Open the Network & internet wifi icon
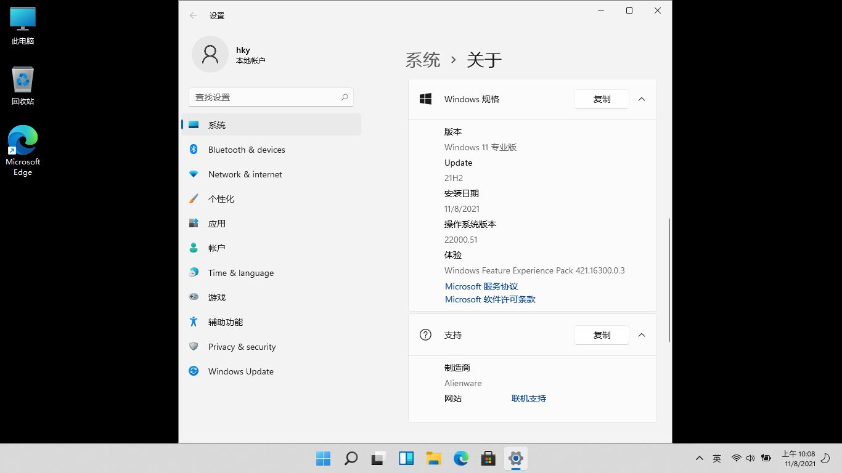Viewport: 842px width, 473px height. [194, 174]
